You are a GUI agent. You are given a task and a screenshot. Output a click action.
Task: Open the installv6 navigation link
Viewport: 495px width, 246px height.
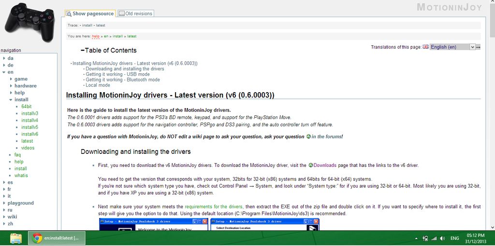[x=29, y=134]
